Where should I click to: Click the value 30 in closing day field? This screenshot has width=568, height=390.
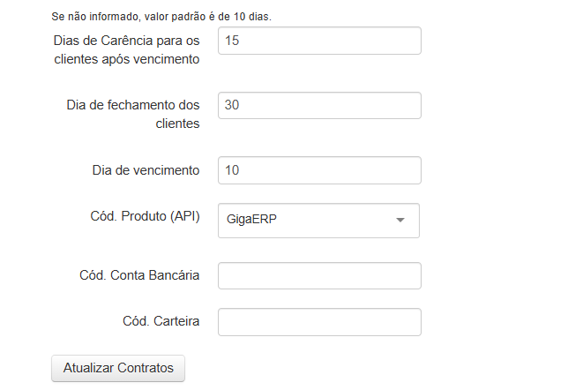point(233,105)
